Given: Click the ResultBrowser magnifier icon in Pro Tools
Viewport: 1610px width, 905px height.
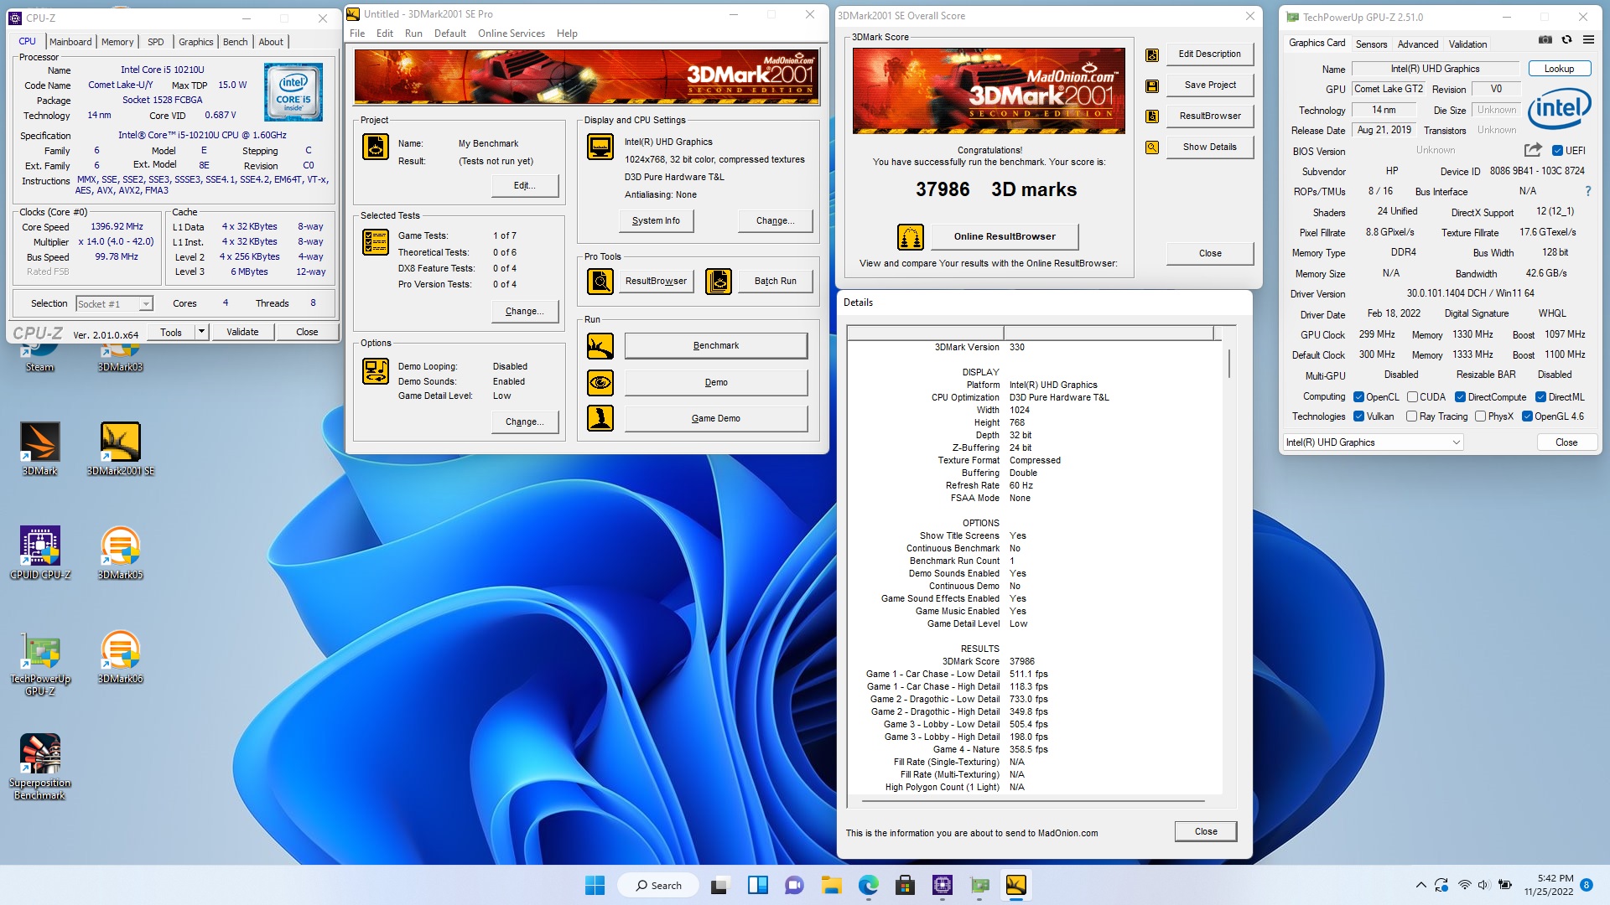Looking at the screenshot, I should (600, 282).
